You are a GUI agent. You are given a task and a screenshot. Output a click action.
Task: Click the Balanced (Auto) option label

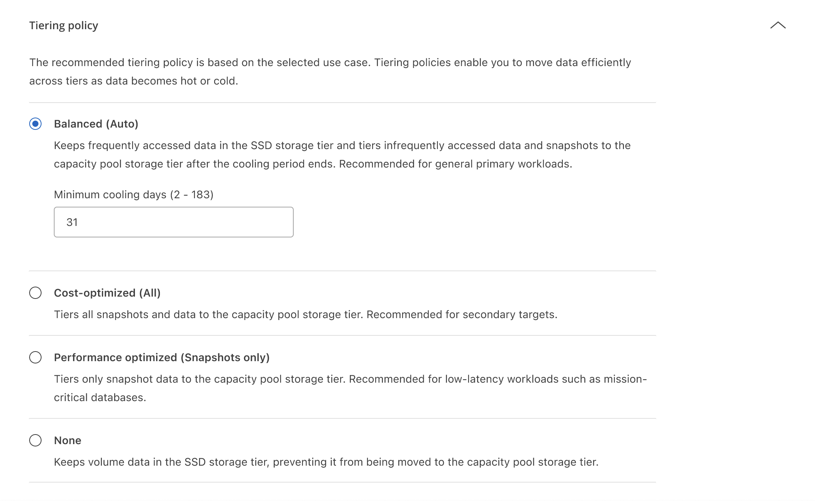[x=96, y=124]
